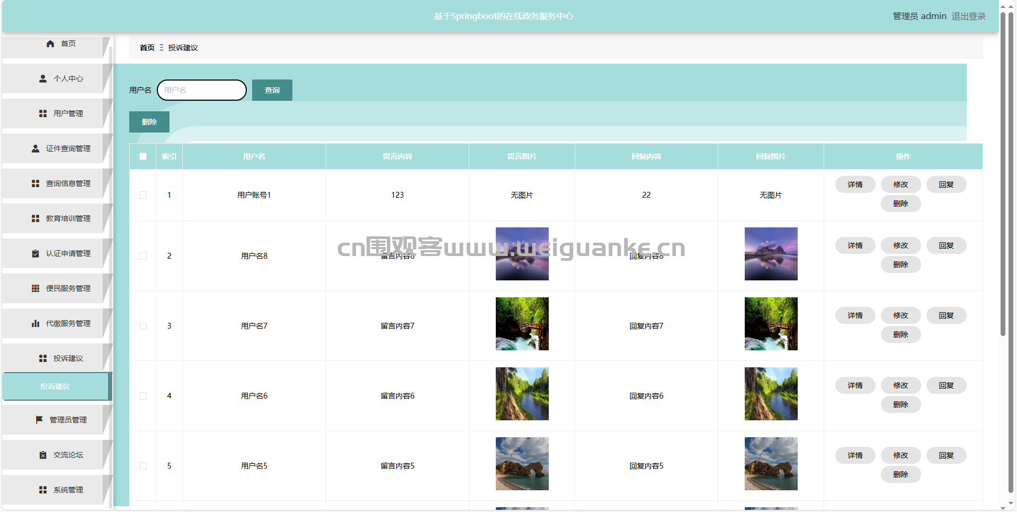This screenshot has width=1017, height=512.
Task: Expand the 便民服务管理 sidebar menu
Action: point(68,289)
